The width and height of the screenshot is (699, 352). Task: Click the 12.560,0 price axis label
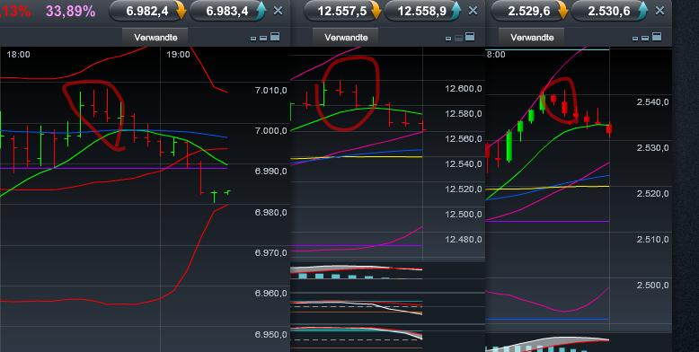pos(464,138)
